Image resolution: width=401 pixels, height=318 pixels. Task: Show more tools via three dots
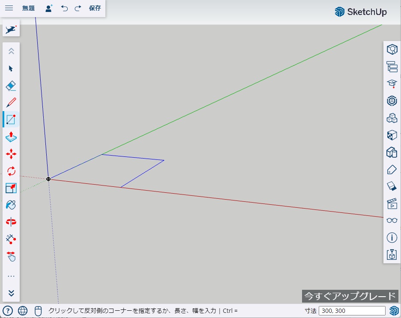point(11,277)
